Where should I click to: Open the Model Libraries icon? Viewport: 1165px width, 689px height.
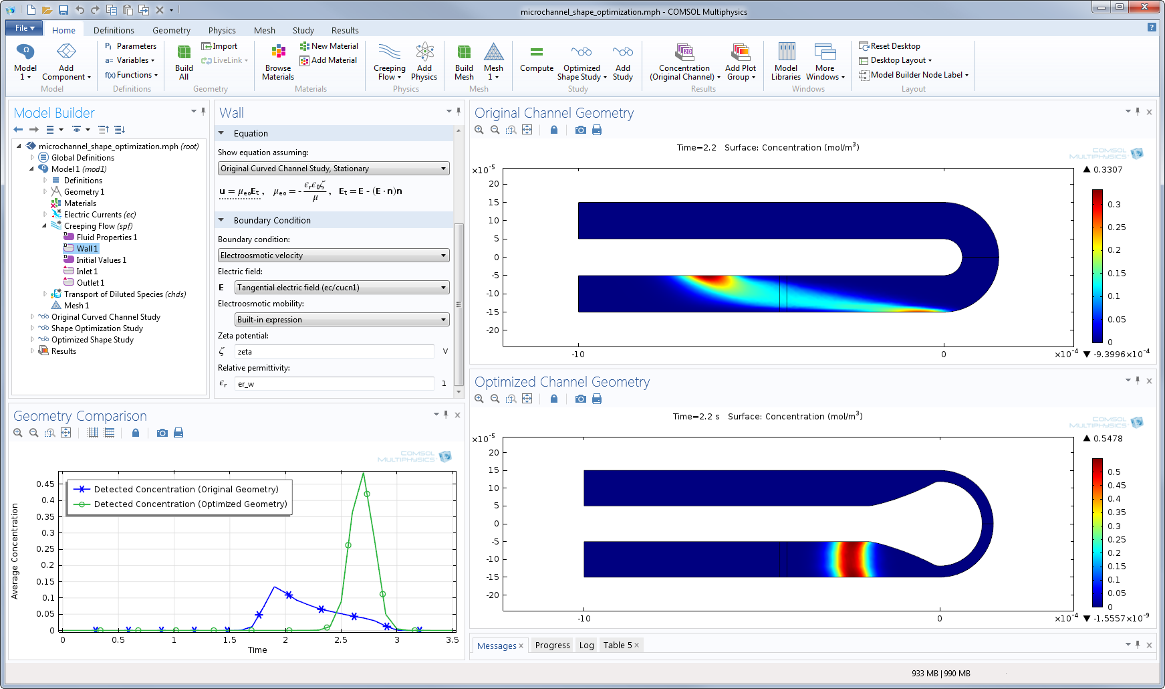(786, 52)
